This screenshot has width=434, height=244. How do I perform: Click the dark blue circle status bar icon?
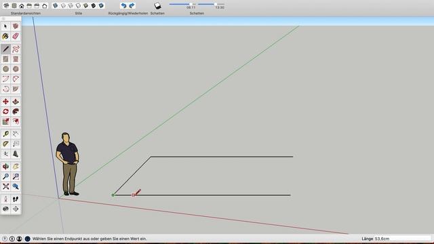[27, 239]
